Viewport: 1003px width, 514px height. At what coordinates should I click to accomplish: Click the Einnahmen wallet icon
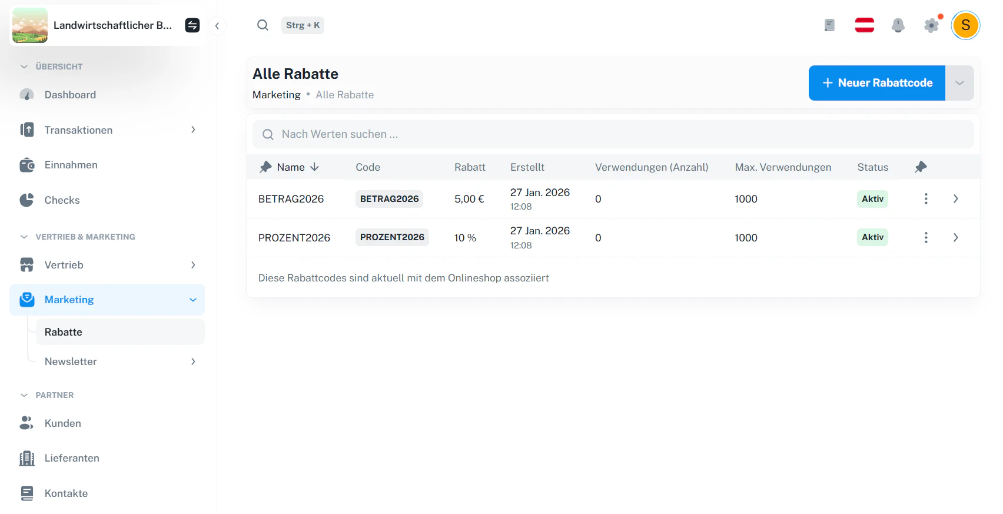pos(27,165)
